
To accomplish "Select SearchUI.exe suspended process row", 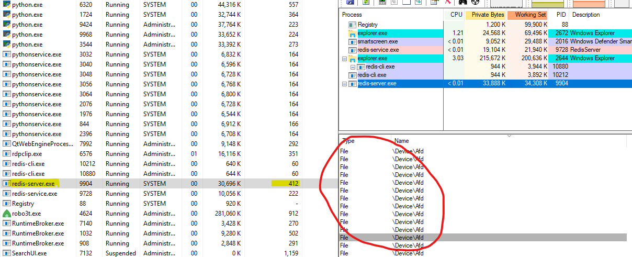I will (x=168, y=253).
